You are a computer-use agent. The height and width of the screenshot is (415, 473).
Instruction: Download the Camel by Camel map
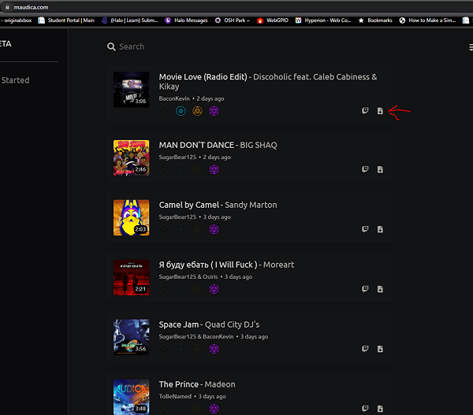pyautogui.click(x=380, y=229)
